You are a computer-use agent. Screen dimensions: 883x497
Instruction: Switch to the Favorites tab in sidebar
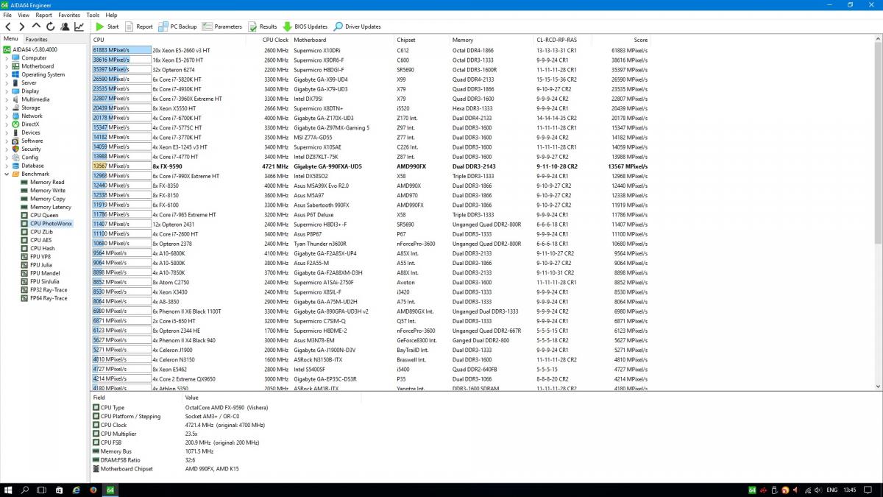coord(36,39)
